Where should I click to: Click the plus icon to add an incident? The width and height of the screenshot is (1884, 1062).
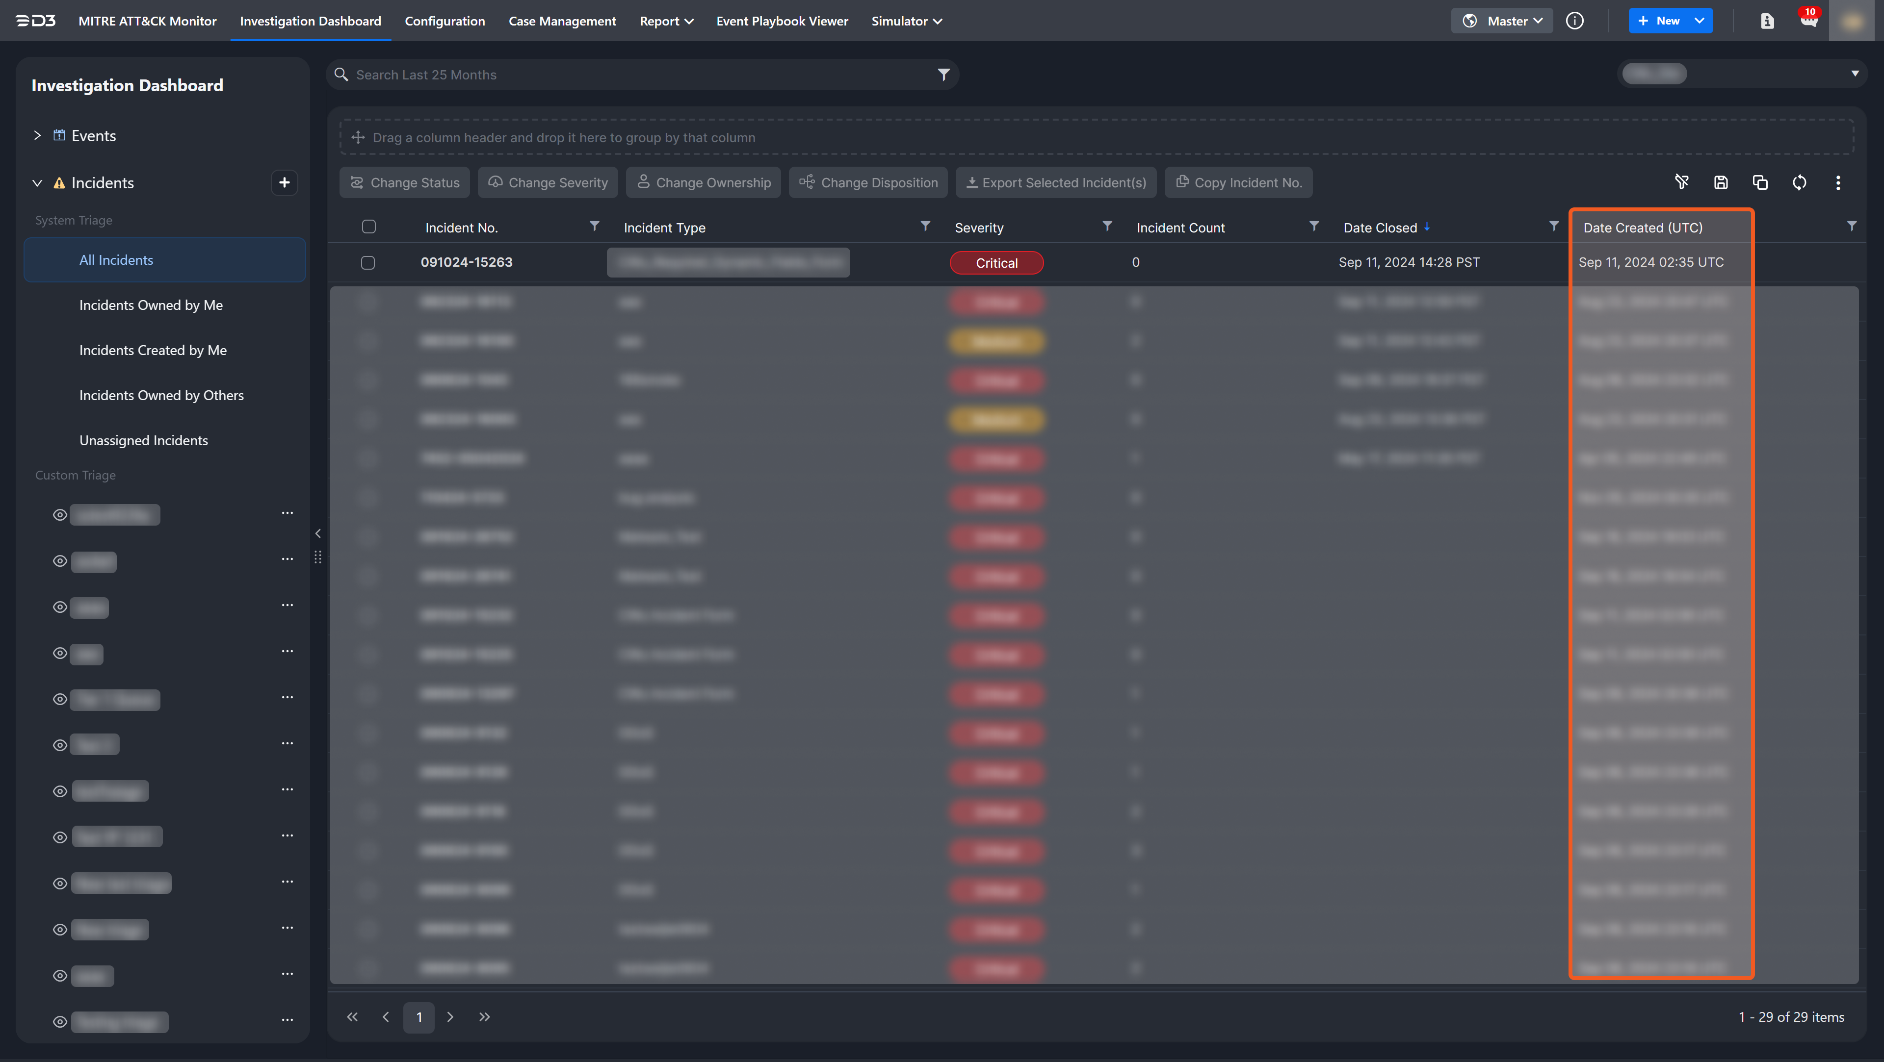click(x=285, y=182)
